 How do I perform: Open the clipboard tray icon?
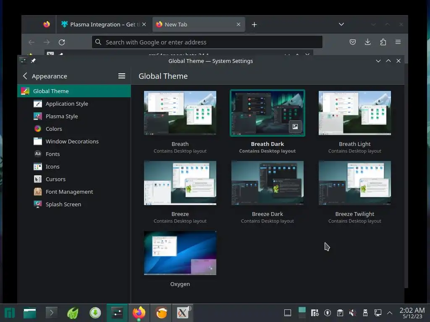[340, 313]
